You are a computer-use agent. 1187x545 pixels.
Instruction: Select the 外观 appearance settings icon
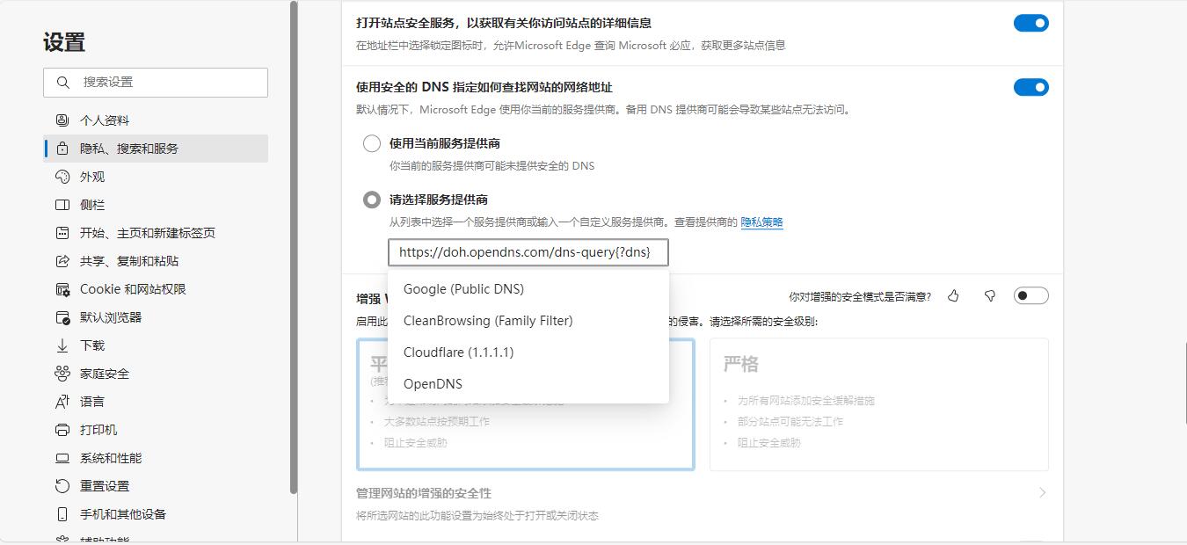(60, 176)
